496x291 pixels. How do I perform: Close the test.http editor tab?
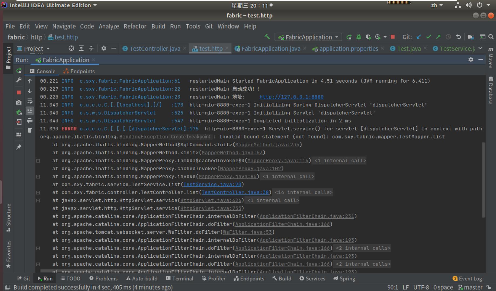227,48
